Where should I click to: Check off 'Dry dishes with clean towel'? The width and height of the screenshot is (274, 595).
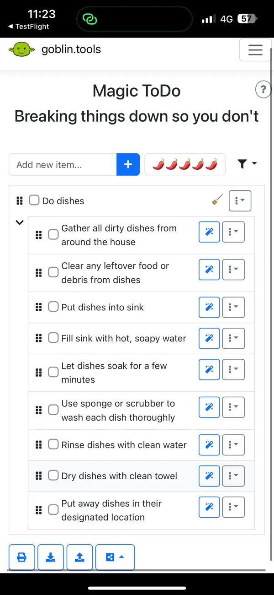tap(53, 476)
